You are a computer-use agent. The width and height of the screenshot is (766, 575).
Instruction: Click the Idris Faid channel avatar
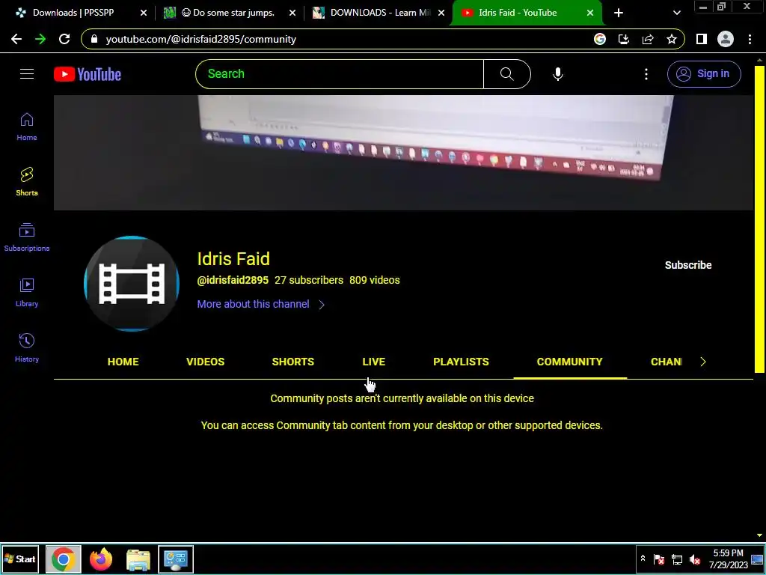(132, 284)
